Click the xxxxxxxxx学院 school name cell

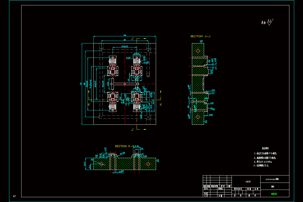coord(275,179)
